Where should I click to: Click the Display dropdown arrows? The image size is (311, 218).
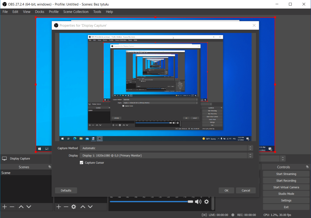coord(250,155)
